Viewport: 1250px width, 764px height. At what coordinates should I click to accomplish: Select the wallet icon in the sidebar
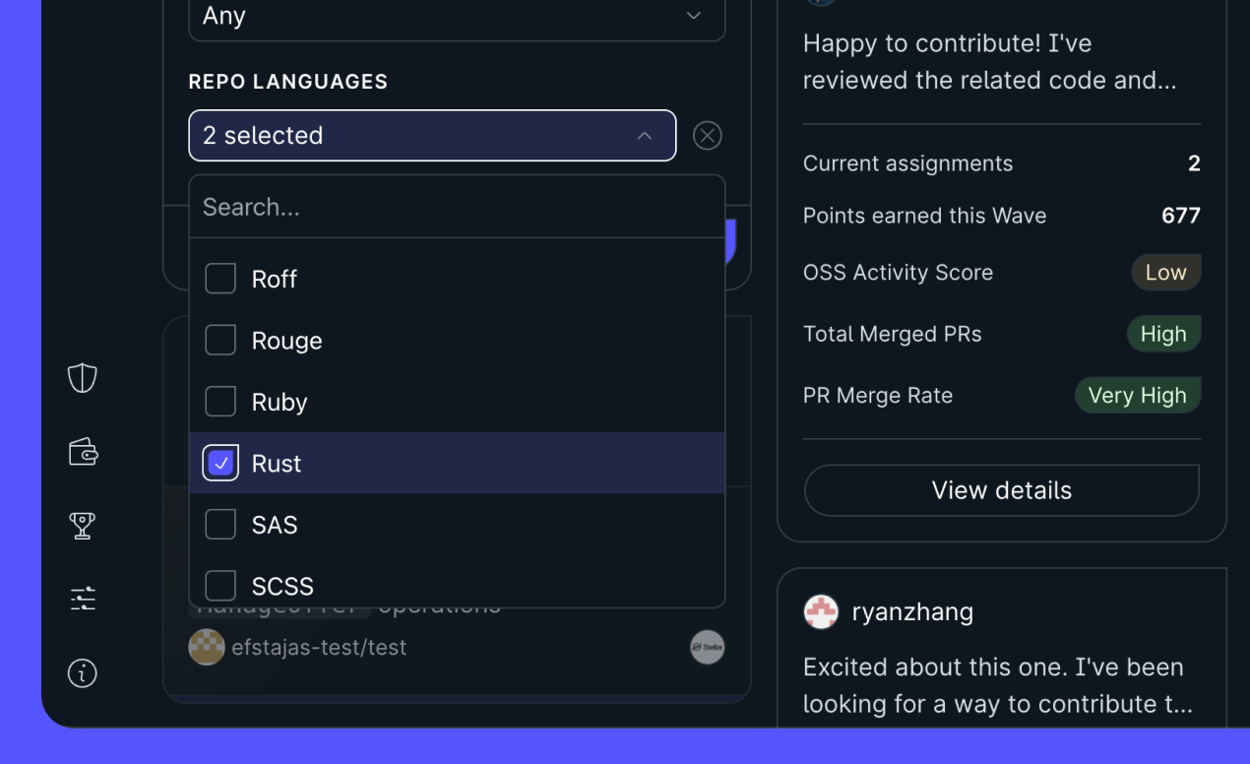tap(82, 451)
